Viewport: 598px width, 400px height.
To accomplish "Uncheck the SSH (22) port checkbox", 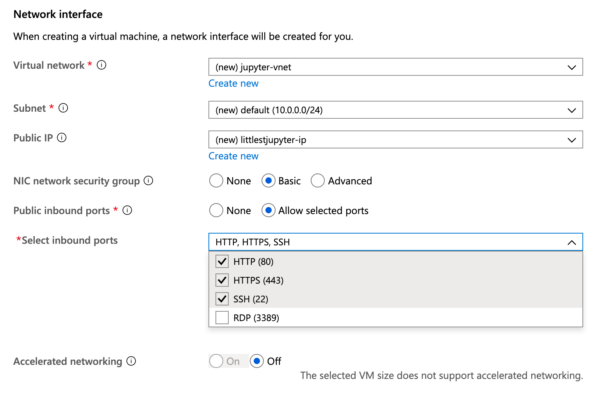I will (222, 299).
